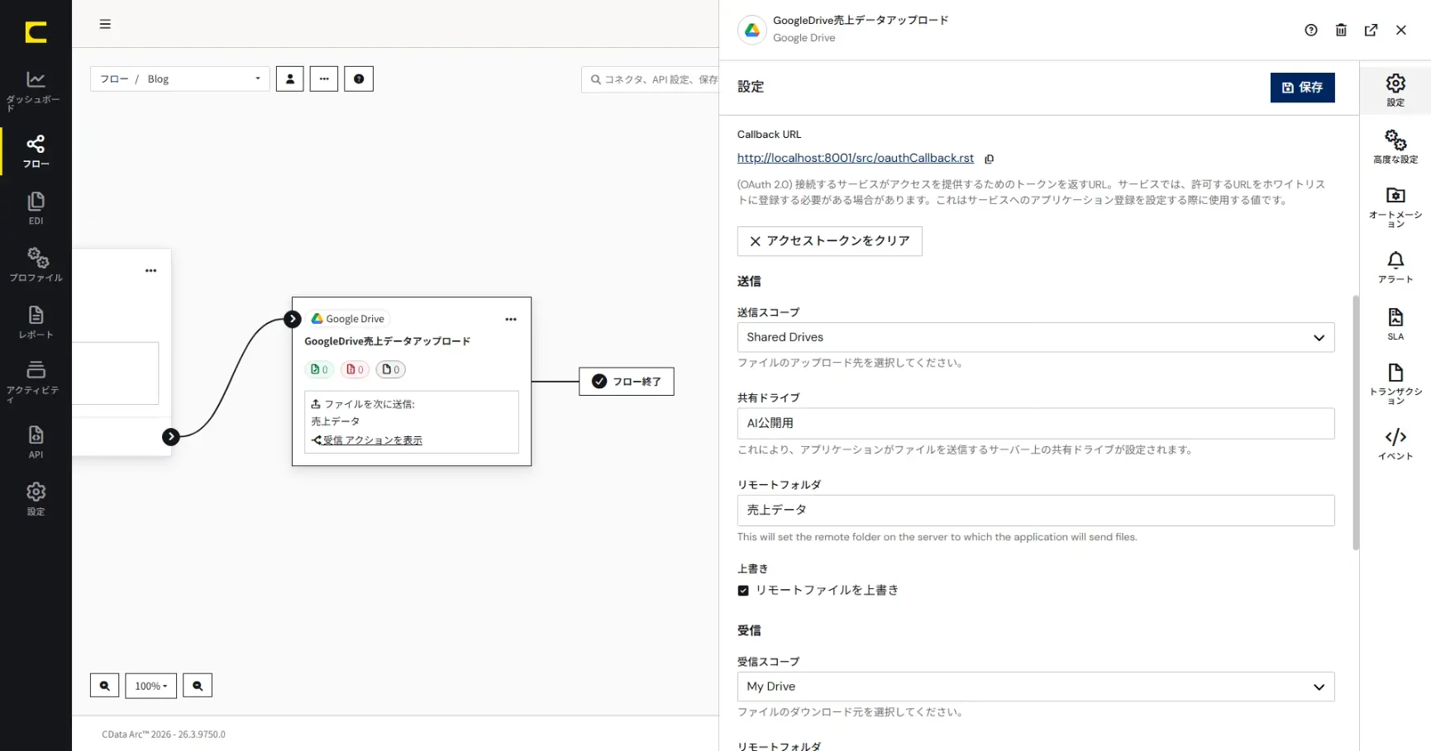
Task: Copy the Callback URL icon
Action: [989, 159]
